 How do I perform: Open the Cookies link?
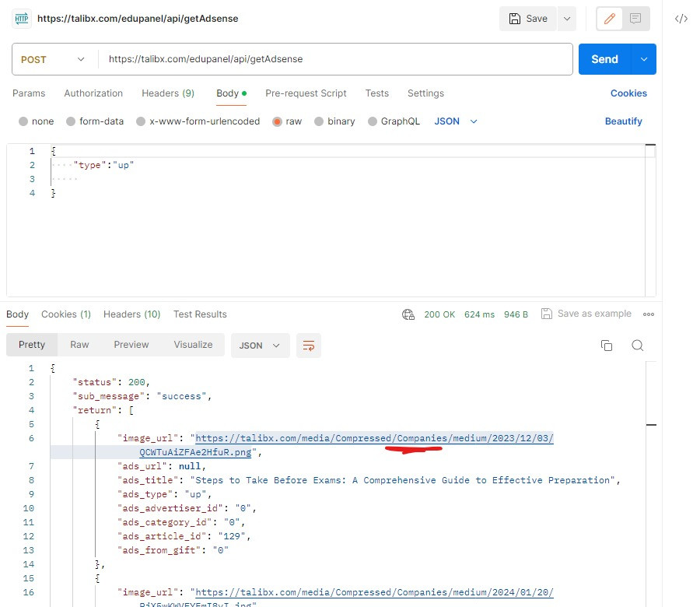[628, 93]
